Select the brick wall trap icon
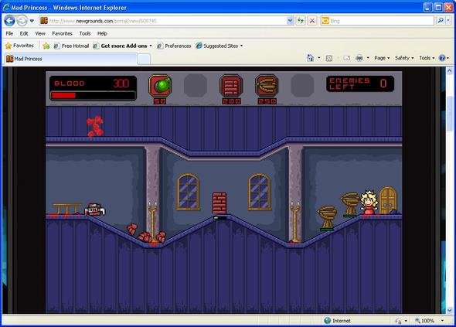This screenshot has width=456, height=327. (231, 86)
